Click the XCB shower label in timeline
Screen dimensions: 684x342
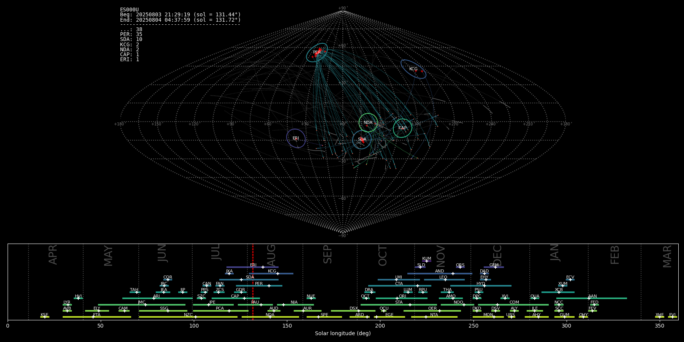[x=559, y=290]
